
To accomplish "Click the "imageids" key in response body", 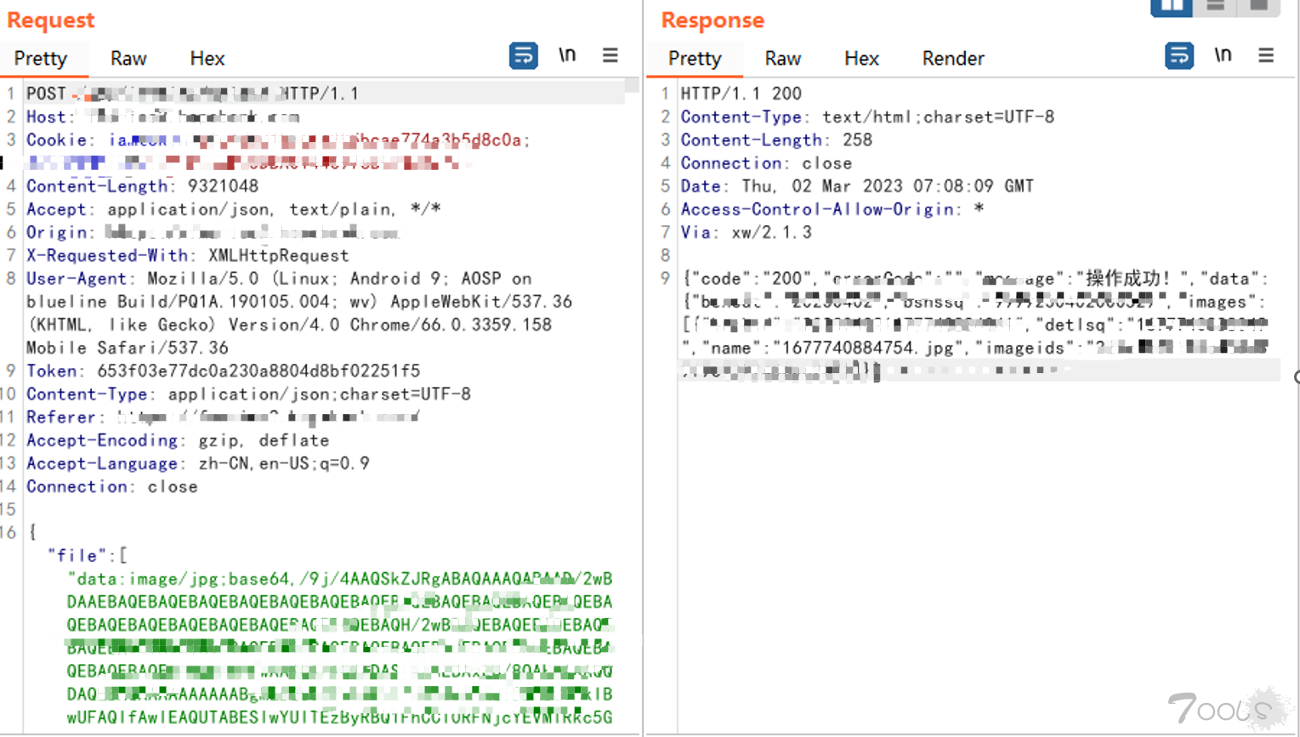I will coord(1030,348).
